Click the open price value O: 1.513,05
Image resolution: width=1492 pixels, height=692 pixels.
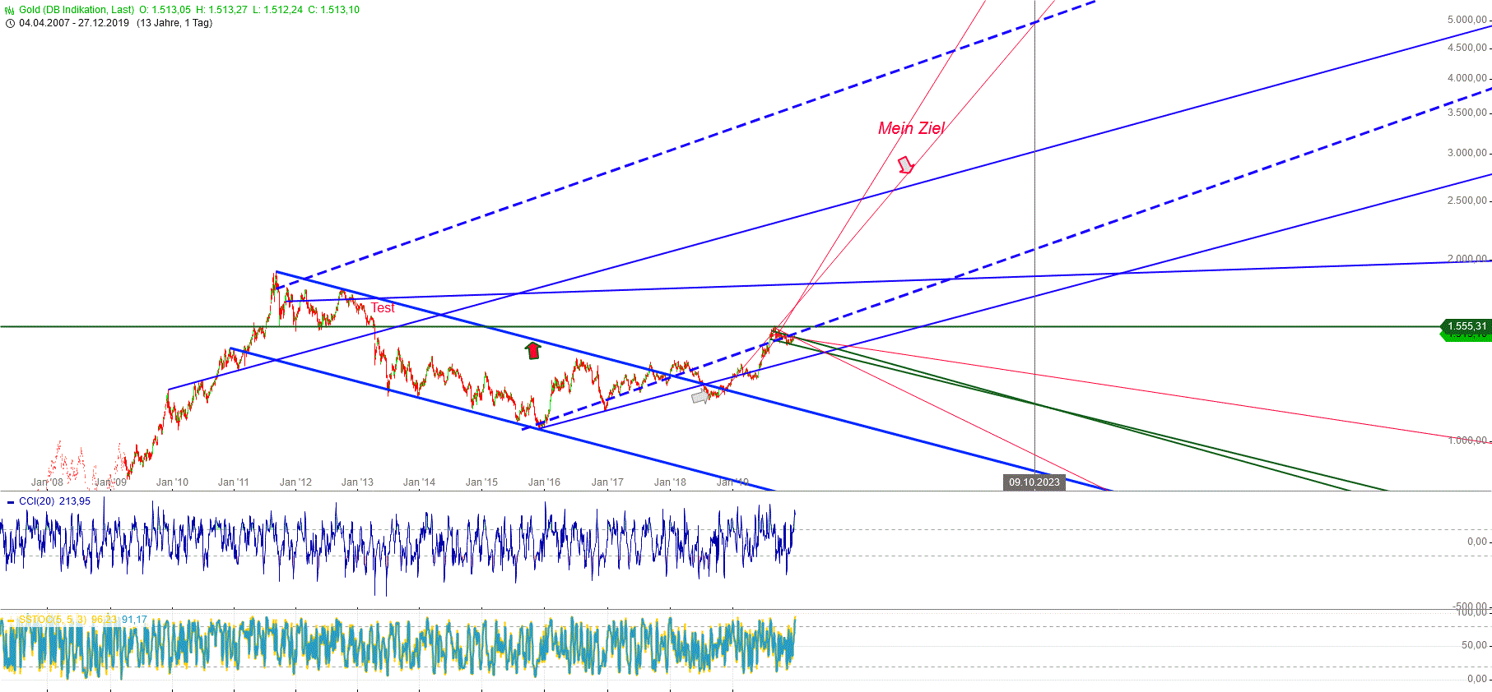[165, 10]
